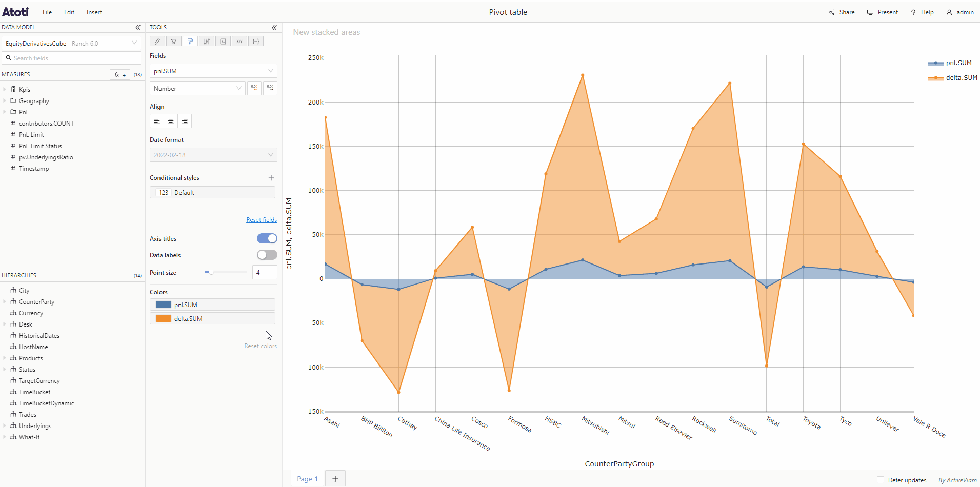This screenshot has height=487, width=980.
Task: Open the curly braces state tab
Action: (x=256, y=42)
